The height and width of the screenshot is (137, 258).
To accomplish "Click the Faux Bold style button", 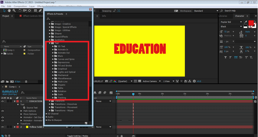I will pyautogui.click(x=225, y=57).
